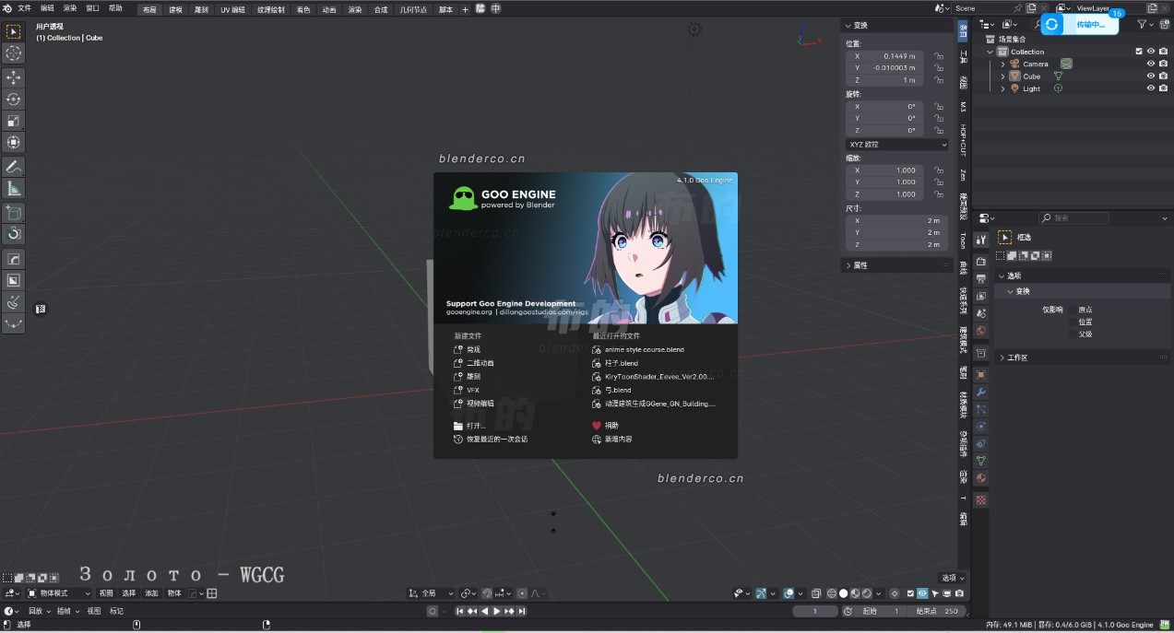Switch to the UV 编辑 workspace tab
Viewport: 1174px width, 633px height.
tap(232, 9)
